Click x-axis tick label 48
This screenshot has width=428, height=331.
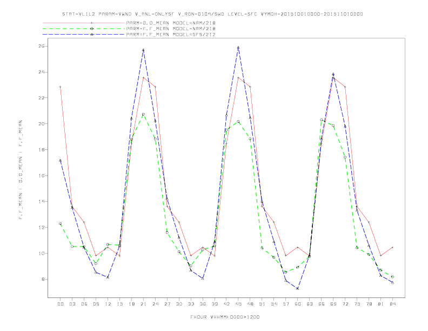[x=250, y=304]
